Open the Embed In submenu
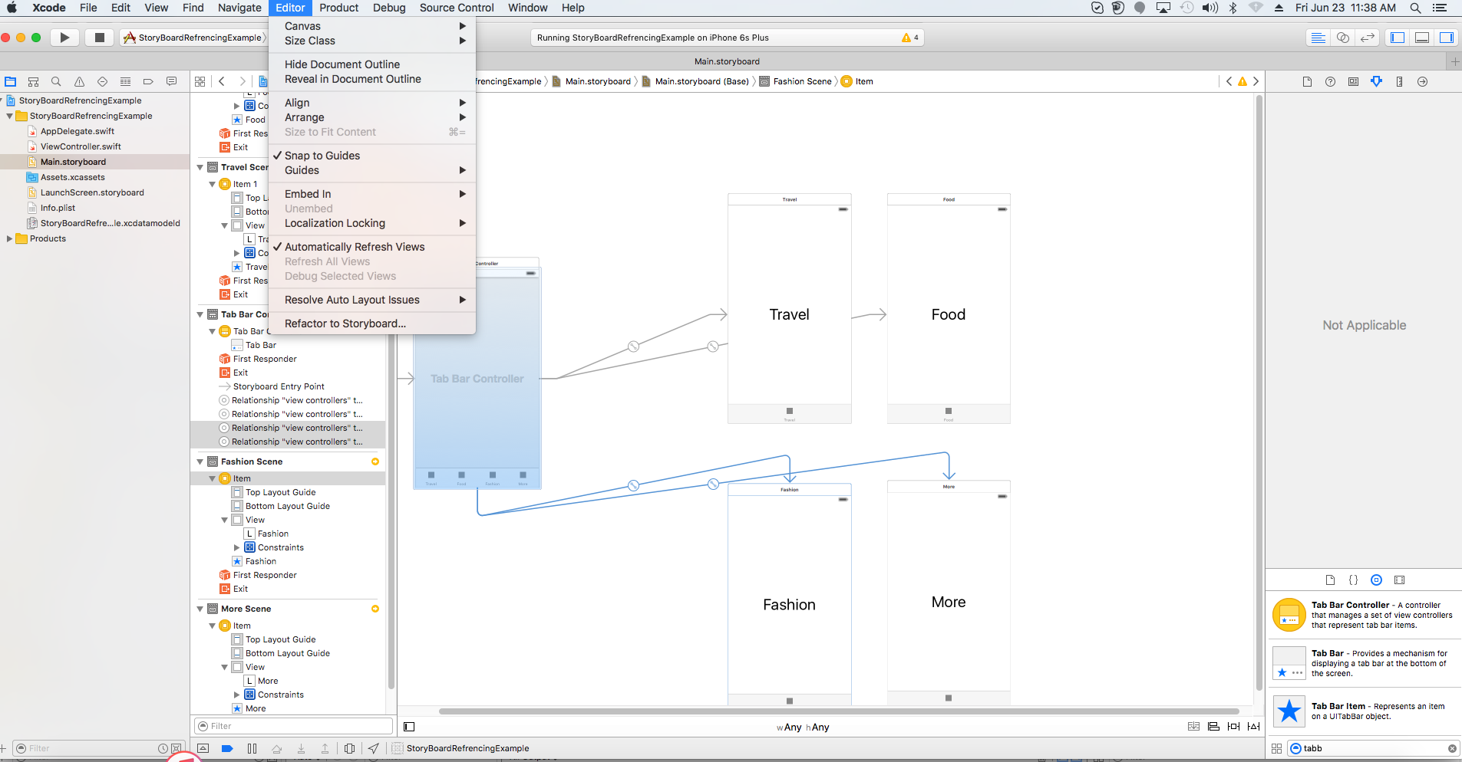1462x762 pixels. pyautogui.click(x=308, y=193)
